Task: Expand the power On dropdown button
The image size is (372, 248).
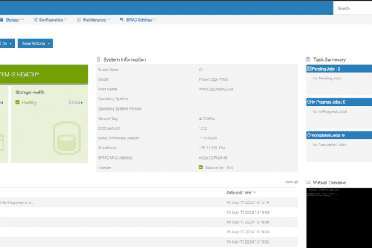Action: tap(7, 43)
